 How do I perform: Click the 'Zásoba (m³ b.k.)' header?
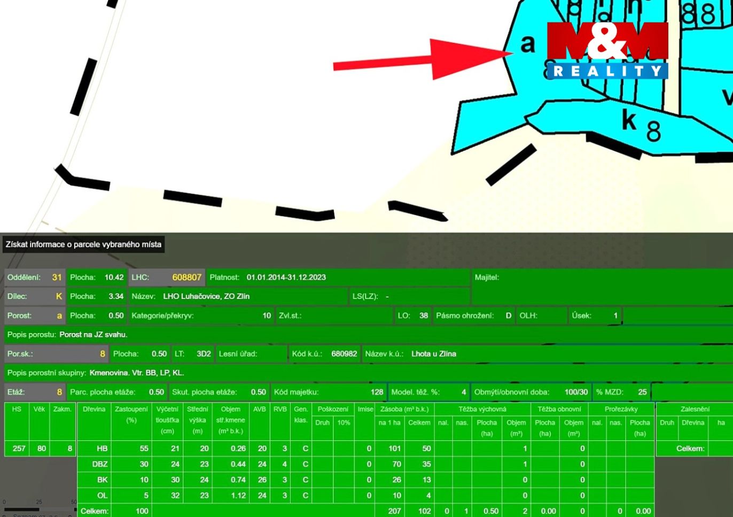click(404, 409)
